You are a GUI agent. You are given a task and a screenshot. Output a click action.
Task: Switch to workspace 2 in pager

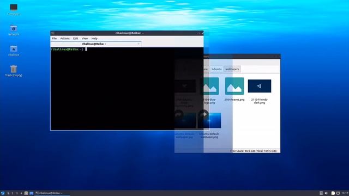13,193
